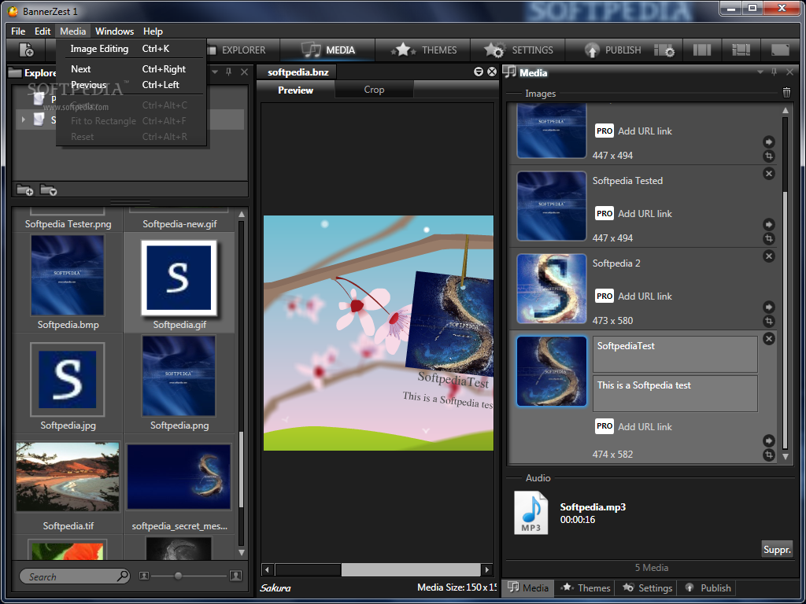
Task: Click the search magnifier icon
Action: point(122,576)
